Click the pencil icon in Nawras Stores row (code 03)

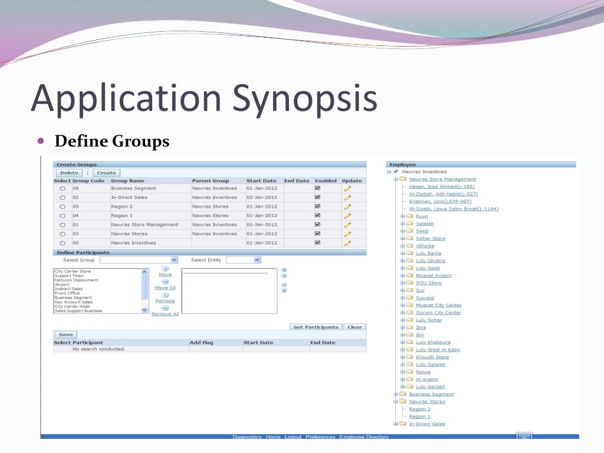coord(347,234)
